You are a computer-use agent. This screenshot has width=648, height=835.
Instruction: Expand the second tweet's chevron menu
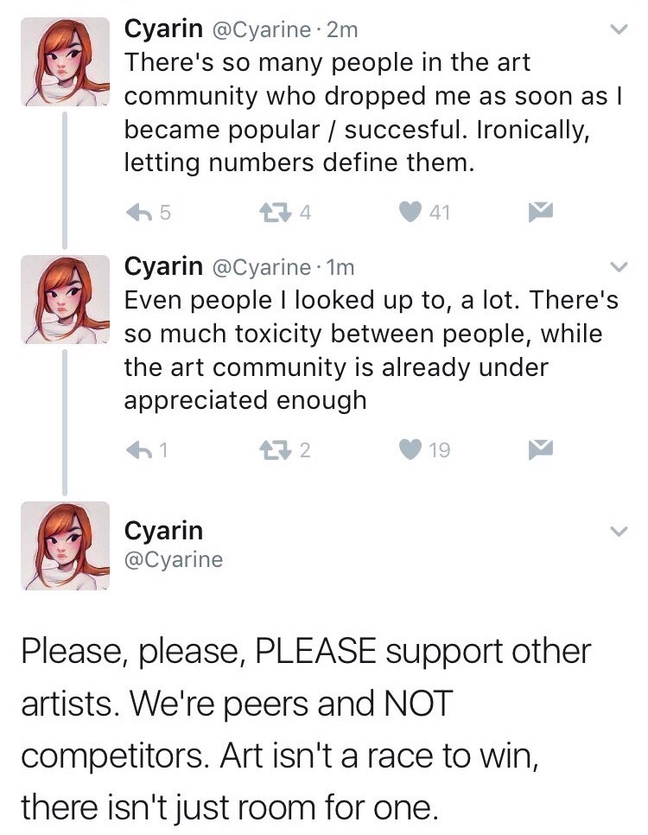click(617, 266)
